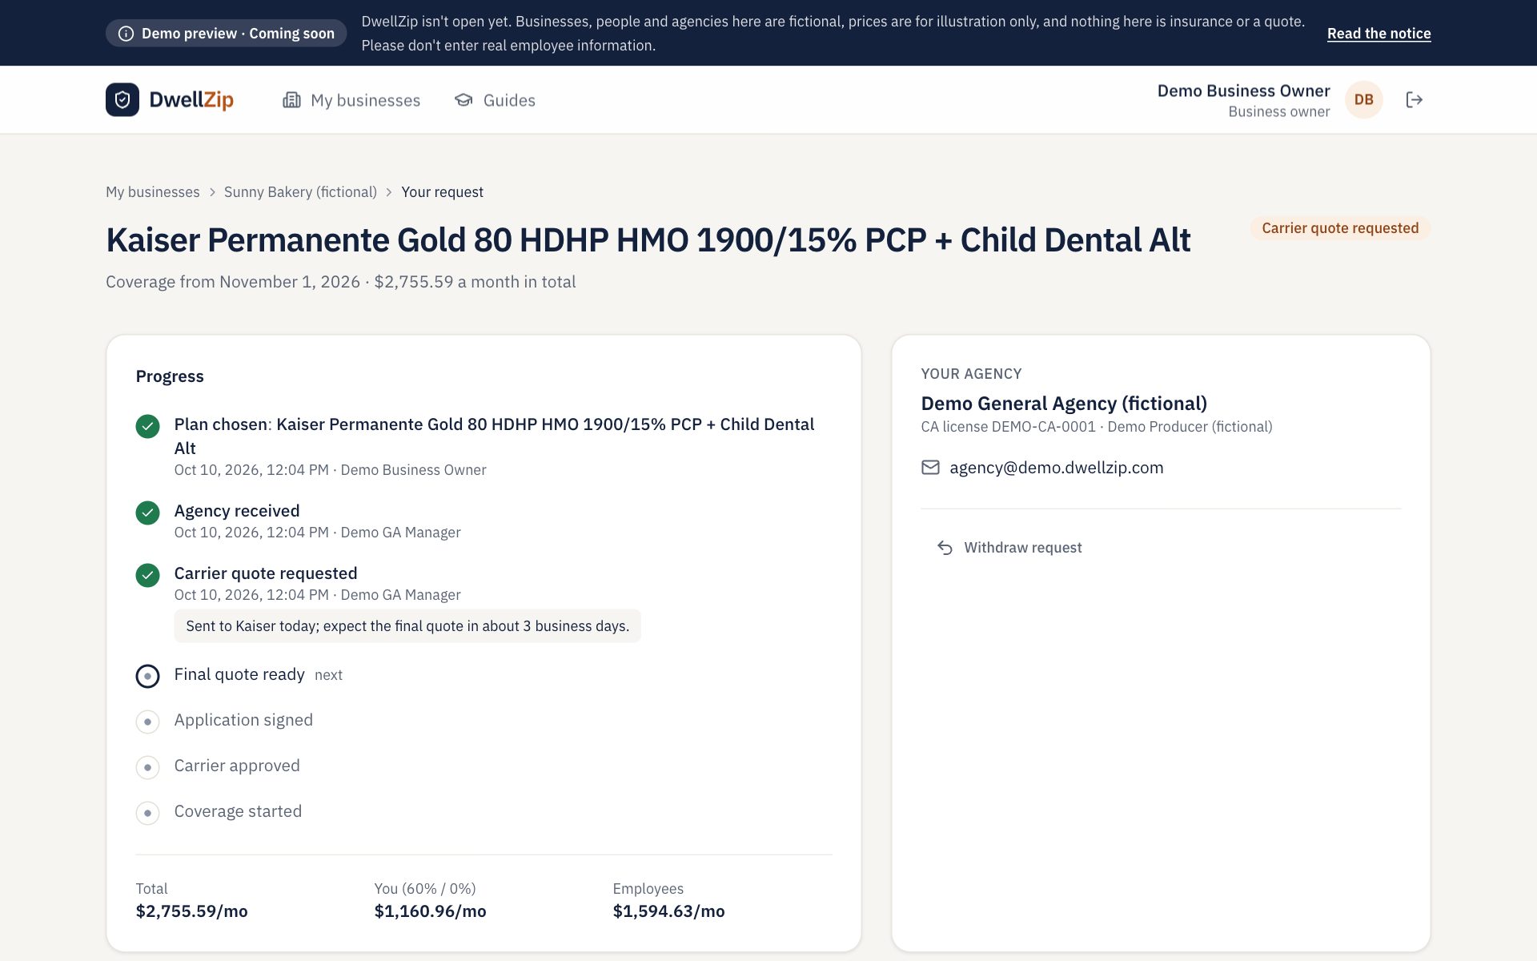The image size is (1537, 961).
Task: Click the info icon in Demo preview badge
Action: click(126, 34)
